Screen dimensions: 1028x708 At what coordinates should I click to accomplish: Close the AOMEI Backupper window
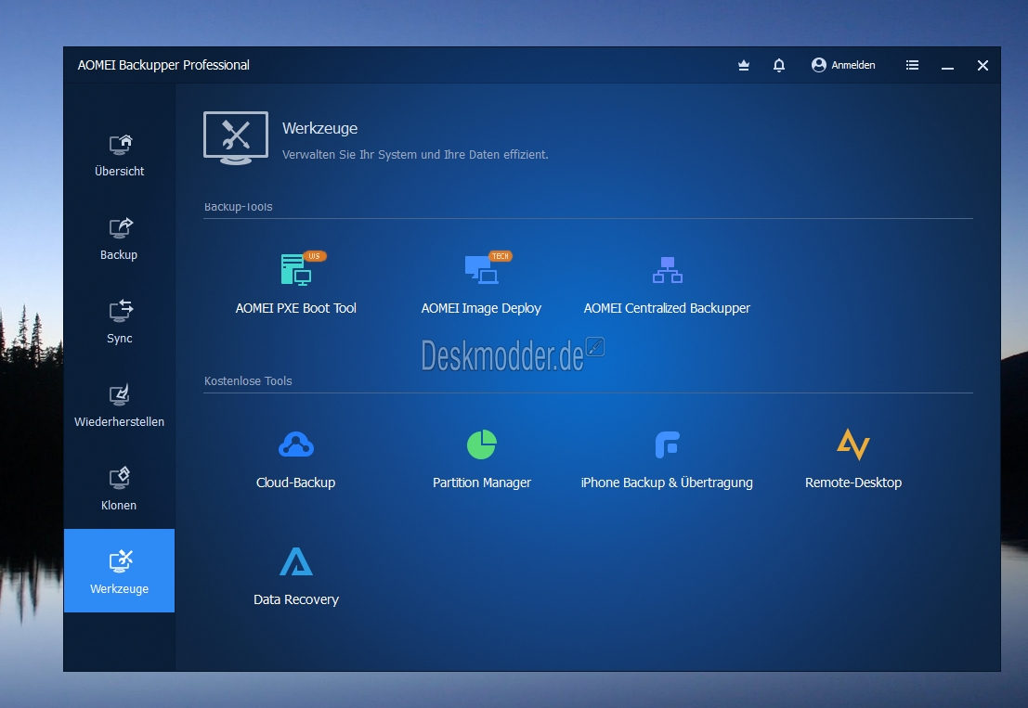[x=982, y=66]
